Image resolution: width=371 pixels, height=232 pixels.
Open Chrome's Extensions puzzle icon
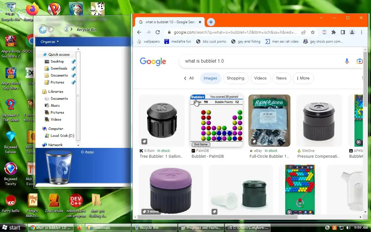(x=334, y=32)
